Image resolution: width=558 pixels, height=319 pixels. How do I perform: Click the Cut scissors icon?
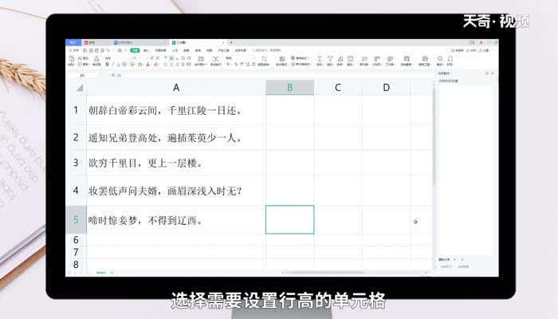point(80,58)
